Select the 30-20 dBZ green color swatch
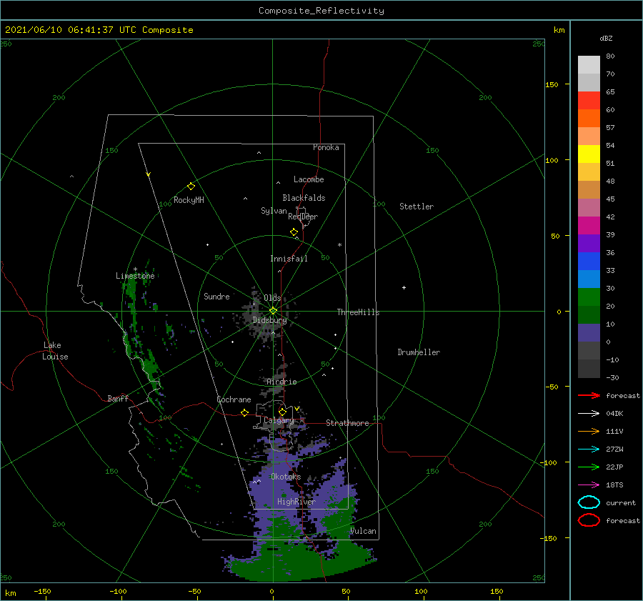 click(589, 297)
